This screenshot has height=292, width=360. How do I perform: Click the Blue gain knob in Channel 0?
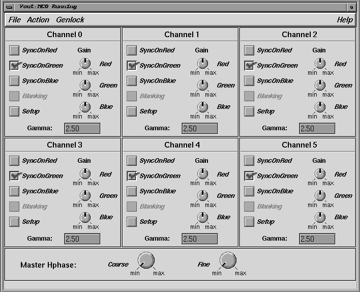[x=85, y=107]
